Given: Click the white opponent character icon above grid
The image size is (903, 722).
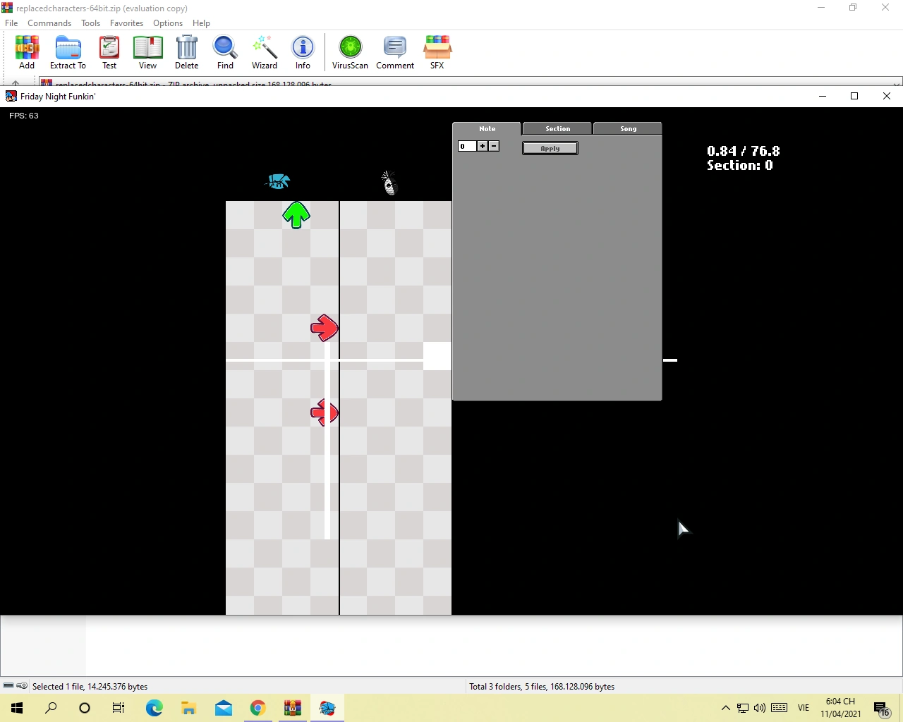Looking at the screenshot, I should [x=389, y=183].
